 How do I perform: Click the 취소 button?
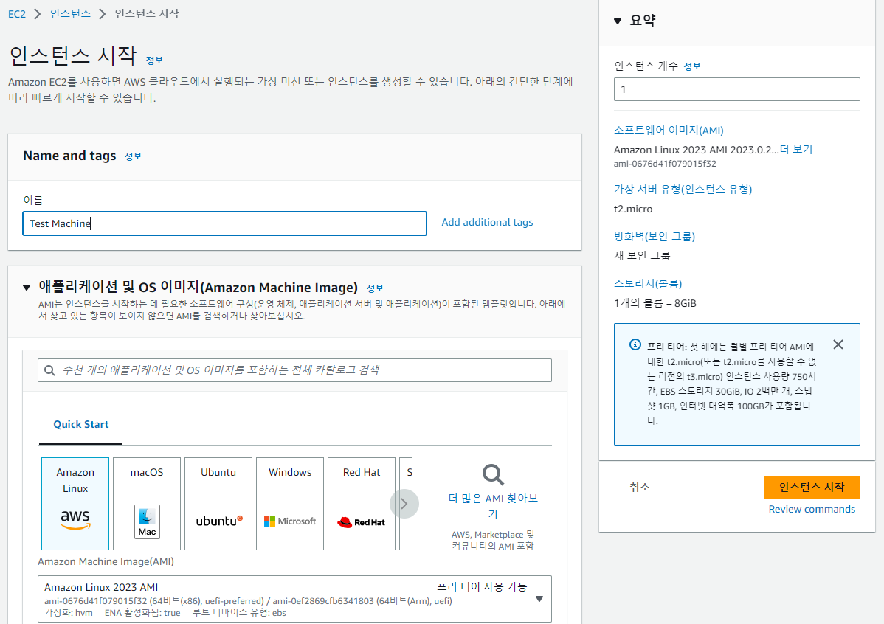click(x=639, y=487)
